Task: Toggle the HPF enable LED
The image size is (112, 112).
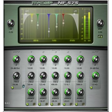Action: [x=12, y=88]
